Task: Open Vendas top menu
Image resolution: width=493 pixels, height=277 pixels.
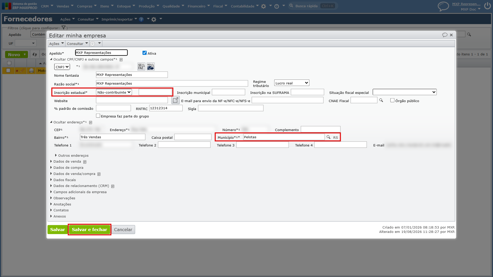Action: pos(65,6)
